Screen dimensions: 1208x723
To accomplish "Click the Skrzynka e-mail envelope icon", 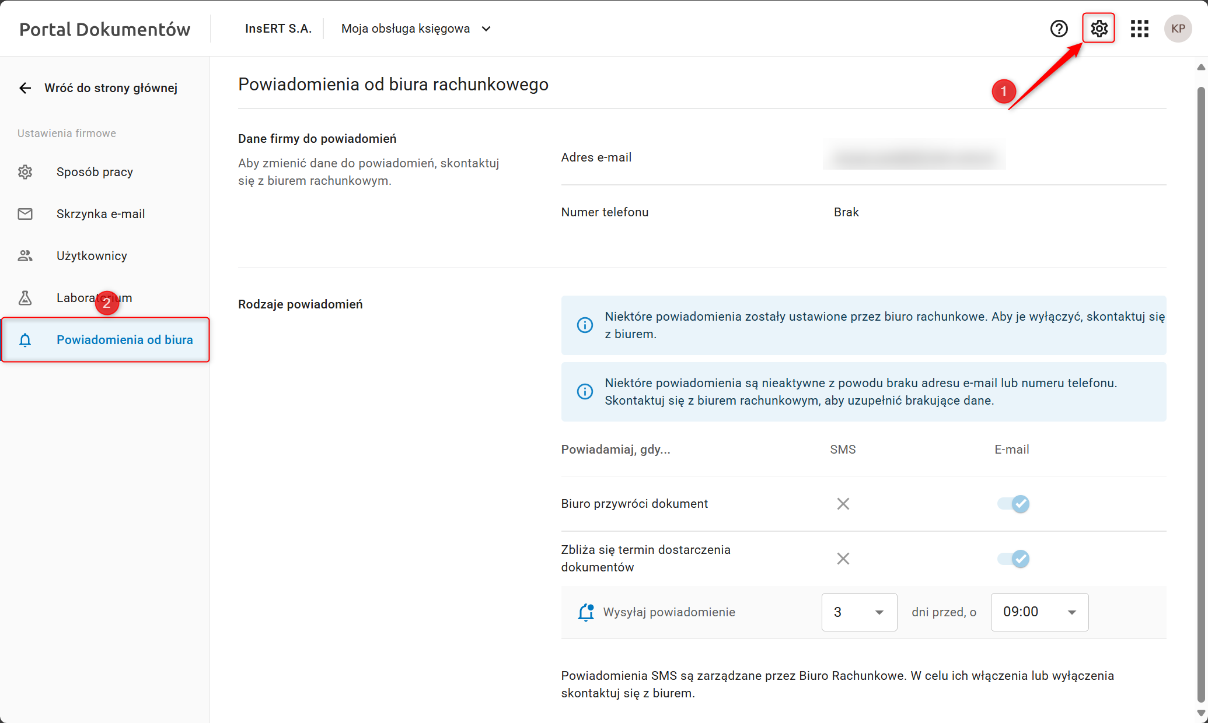I will pos(25,214).
